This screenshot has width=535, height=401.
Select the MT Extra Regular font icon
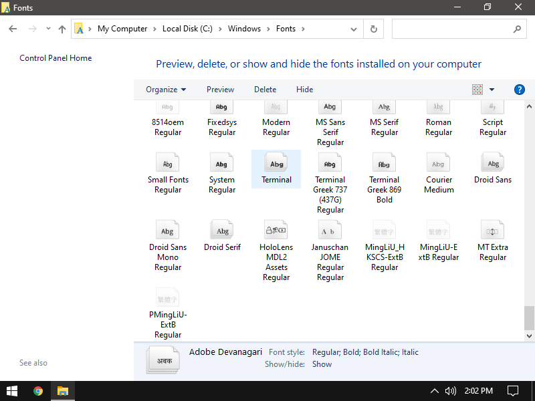click(492, 230)
